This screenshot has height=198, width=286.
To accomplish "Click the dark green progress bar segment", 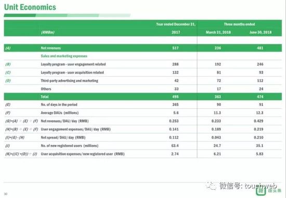I will (20, 15).
